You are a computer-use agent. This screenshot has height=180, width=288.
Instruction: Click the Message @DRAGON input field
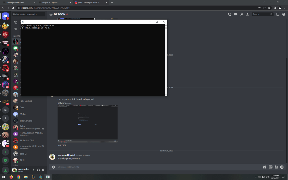(x=158, y=167)
